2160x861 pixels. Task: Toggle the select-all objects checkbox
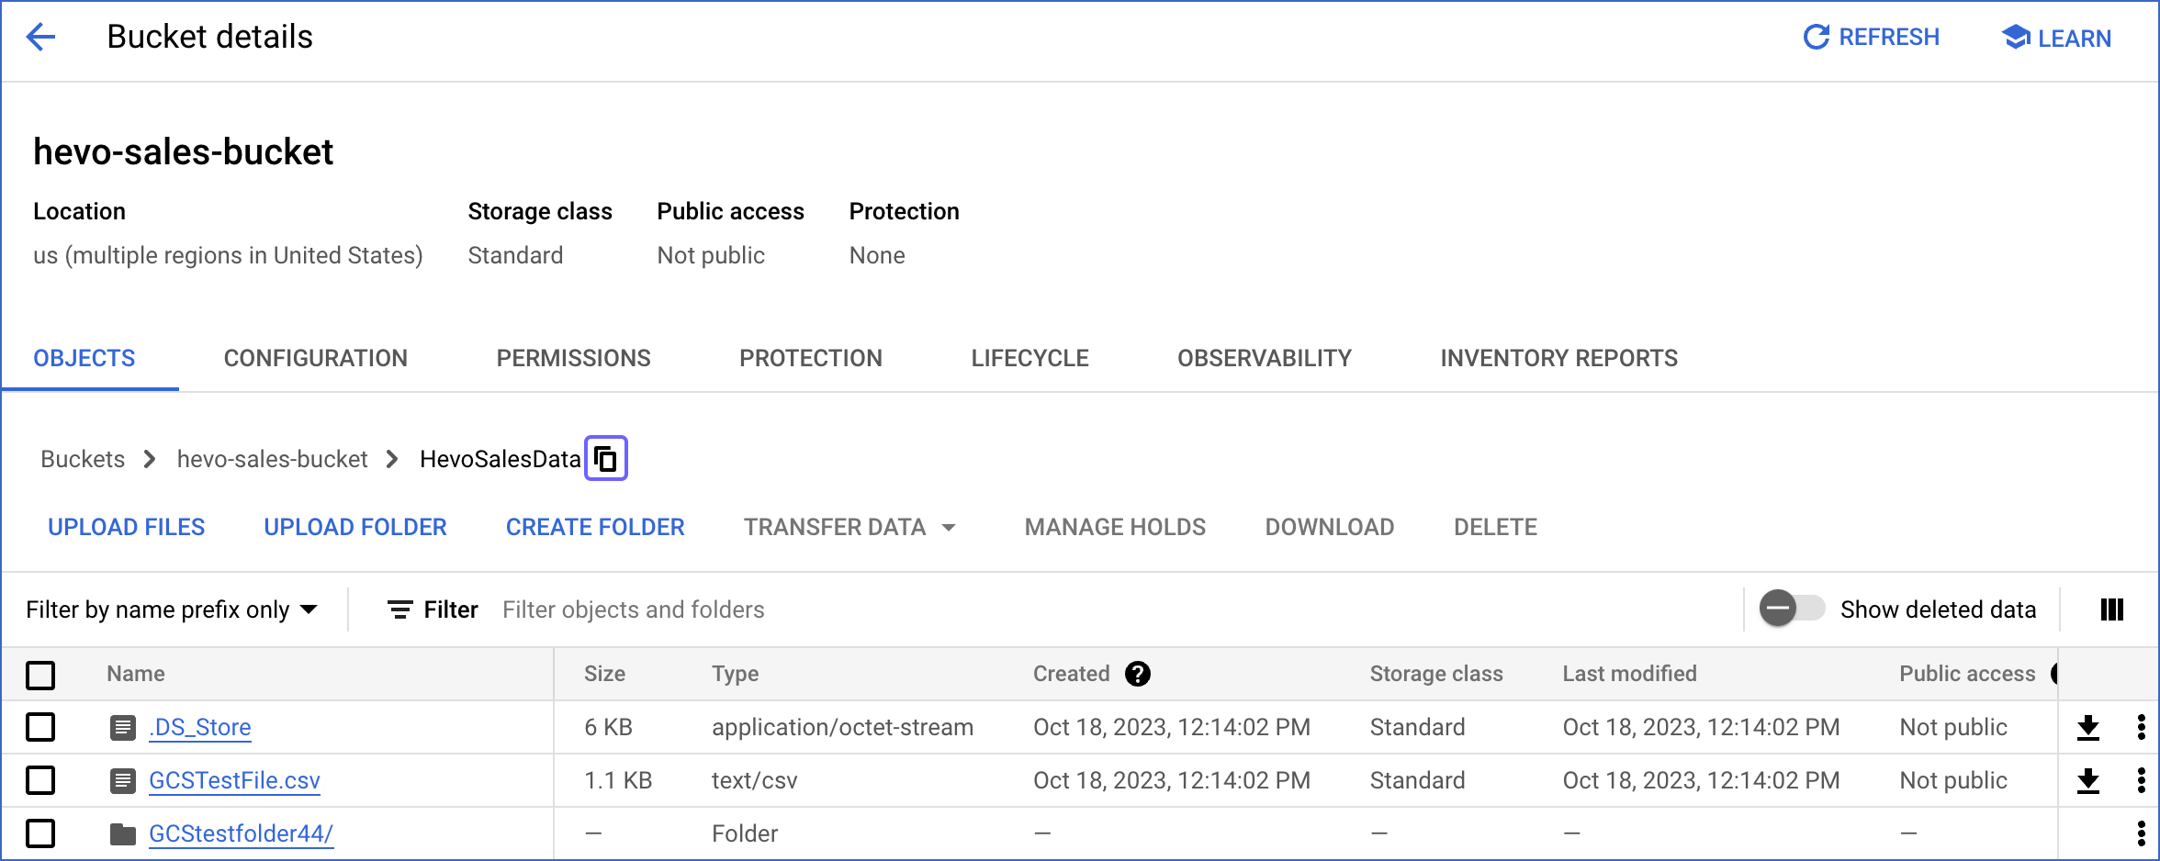point(40,675)
